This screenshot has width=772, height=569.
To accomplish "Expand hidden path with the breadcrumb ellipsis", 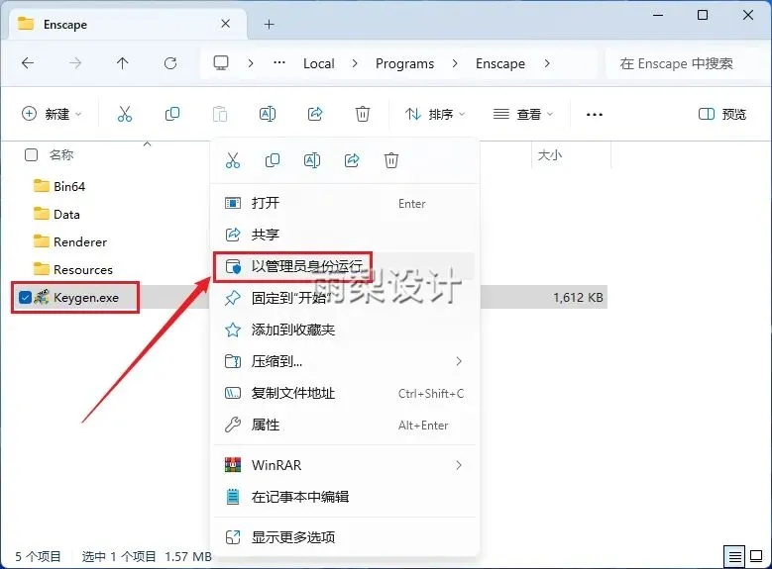I will 279,63.
